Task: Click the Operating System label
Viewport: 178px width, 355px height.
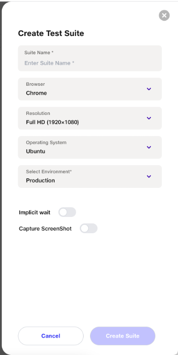Action: 46,142
